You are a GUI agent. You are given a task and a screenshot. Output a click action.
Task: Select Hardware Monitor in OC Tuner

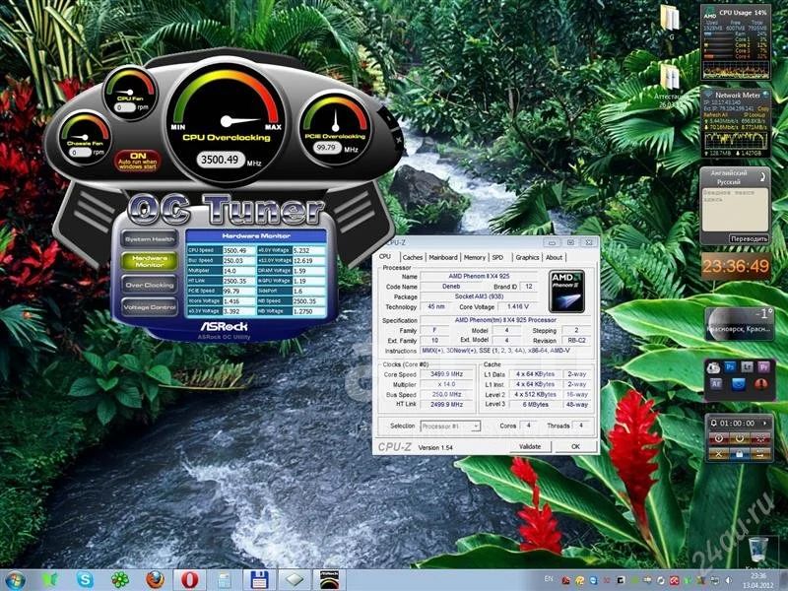(150, 261)
